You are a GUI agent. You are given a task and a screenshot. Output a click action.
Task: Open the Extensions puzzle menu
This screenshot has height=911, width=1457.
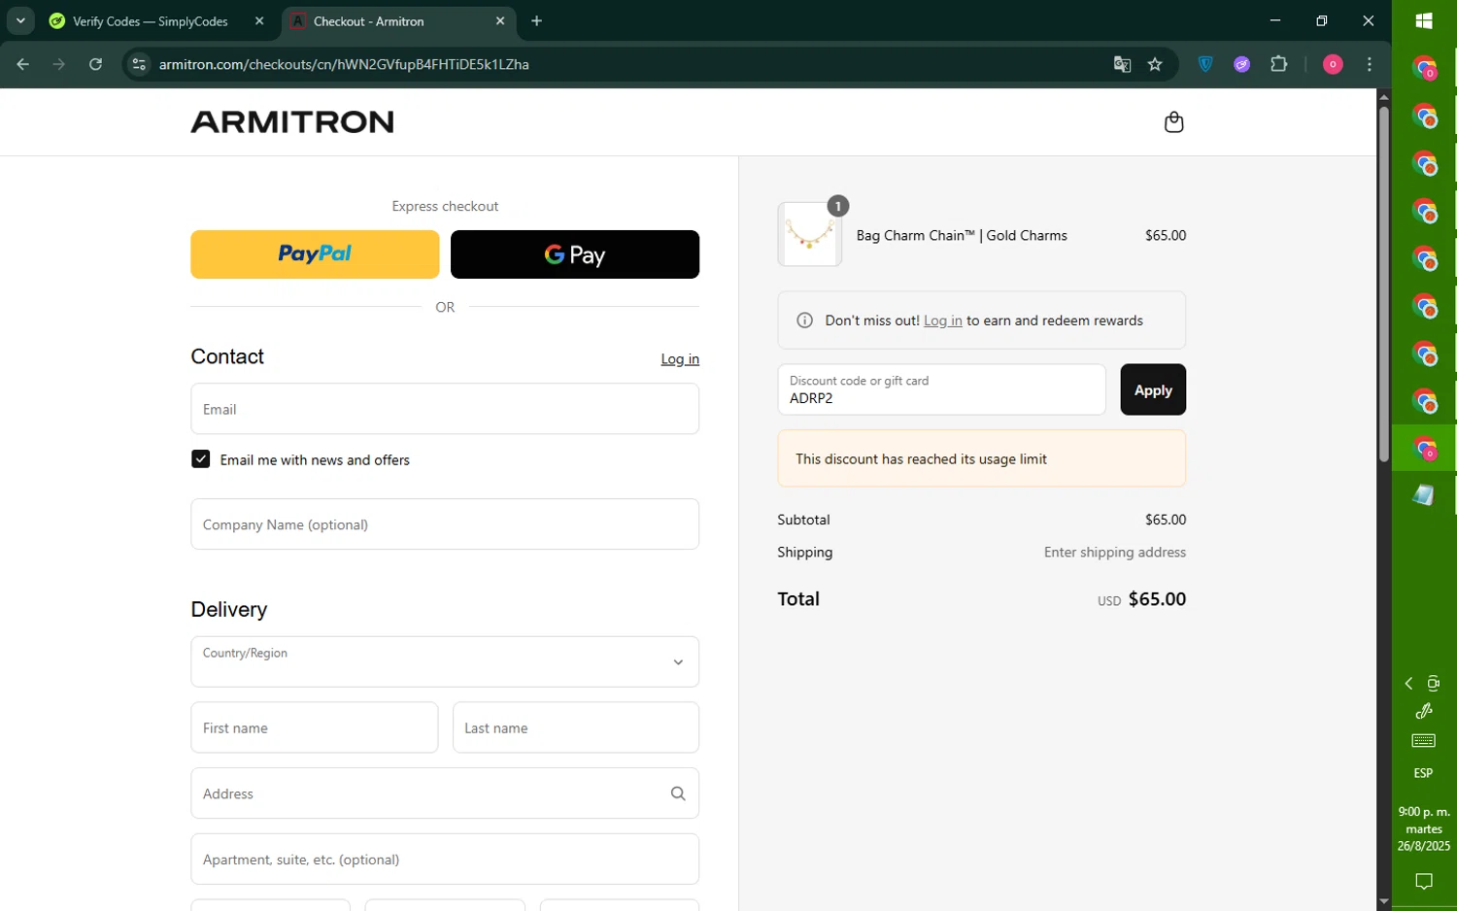point(1279,64)
